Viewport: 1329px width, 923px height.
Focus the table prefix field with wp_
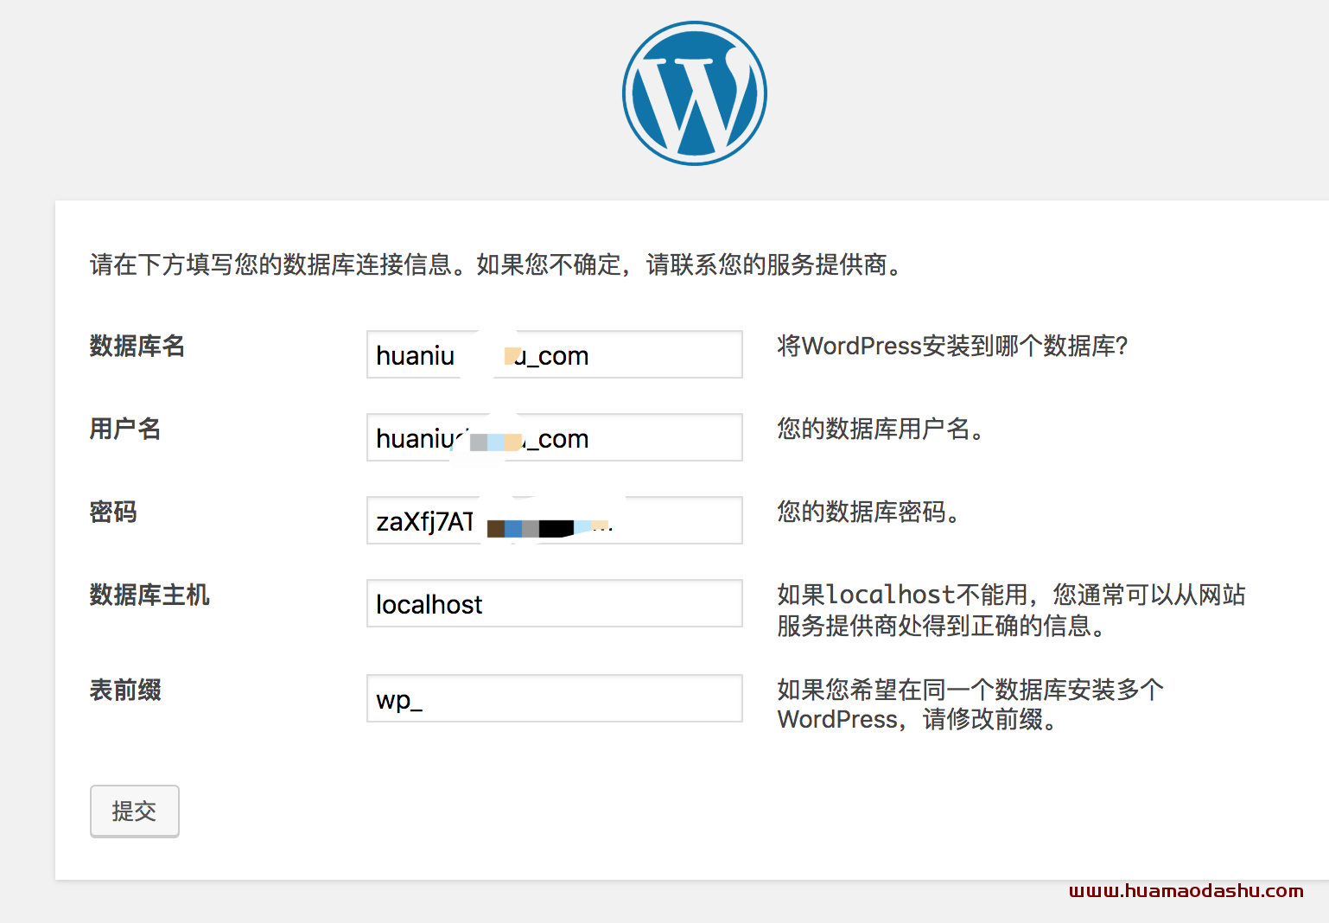[555, 698]
